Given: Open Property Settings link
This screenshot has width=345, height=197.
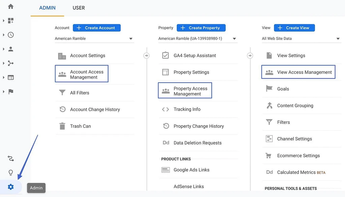Looking at the screenshot, I should click(191, 72).
